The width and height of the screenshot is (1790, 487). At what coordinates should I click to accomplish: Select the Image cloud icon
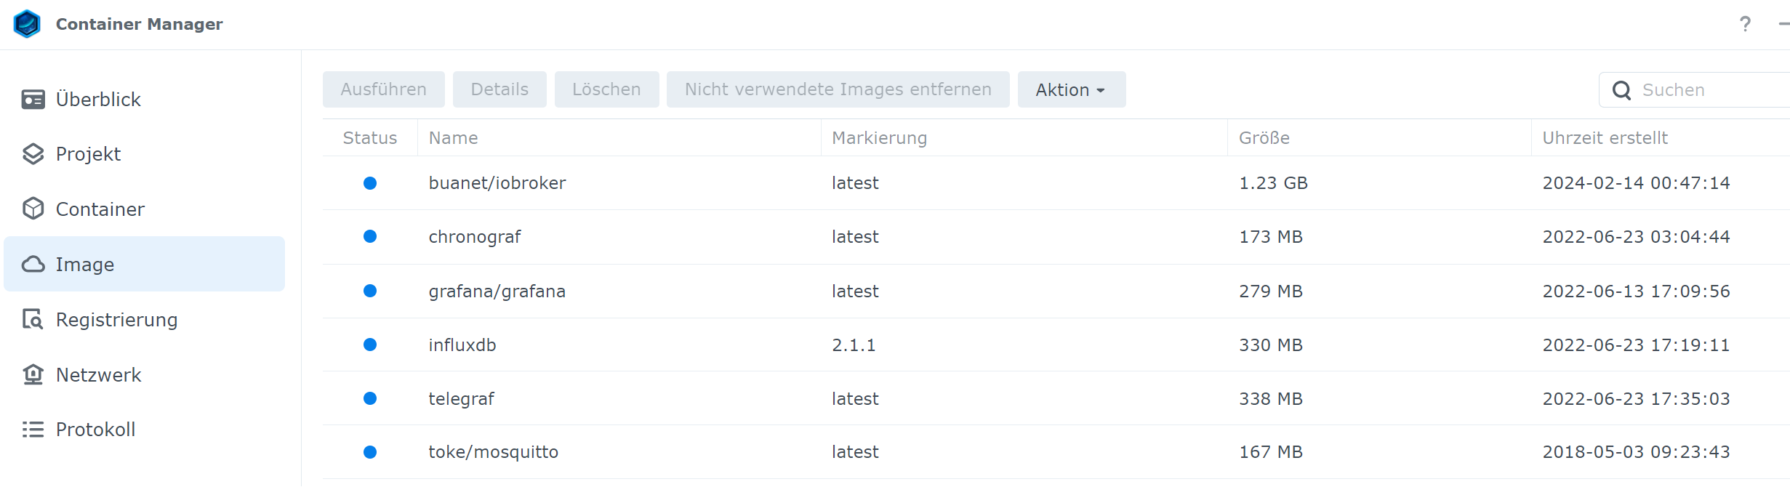33,264
